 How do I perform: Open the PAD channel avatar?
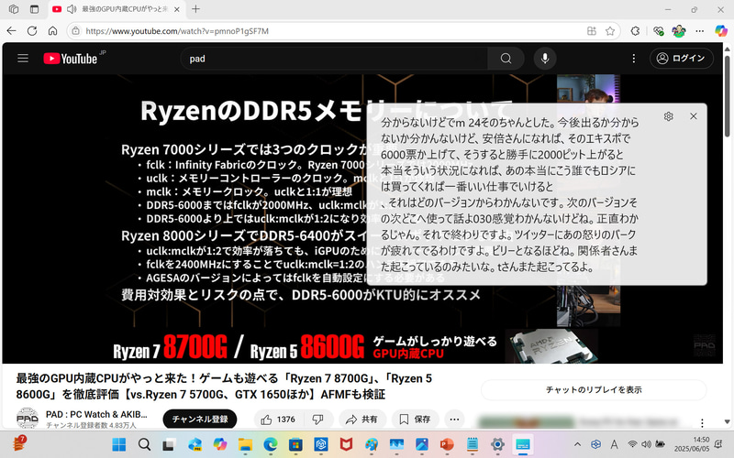(28, 419)
